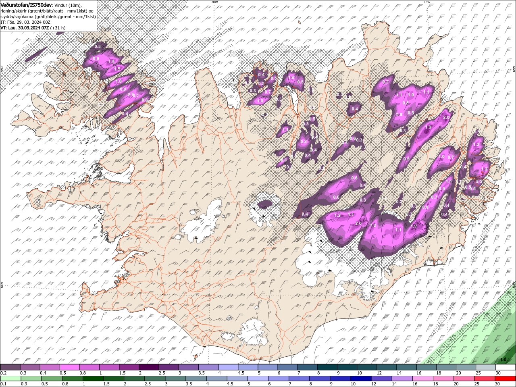Click the 'IT: Fös. 29. 03. 2024 00Z' line
The image size is (516, 387).
click(25, 22)
